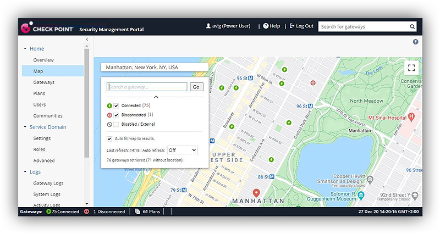Viewport: 440px width, 234px height.
Task: Open the page help question-mark icon
Action: pyautogui.click(x=416, y=42)
